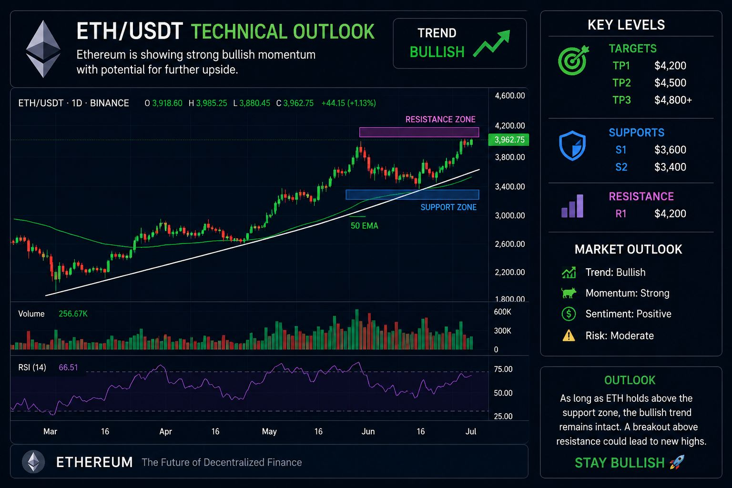This screenshot has width=732, height=488.
Task: Click the "Momentum: Strong" line
Action: click(627, 293)
